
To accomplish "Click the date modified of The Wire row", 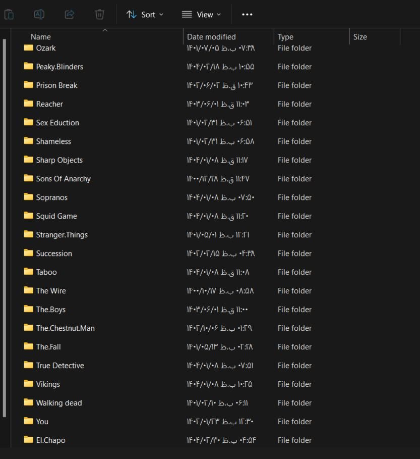I will (x=220, y=291).
